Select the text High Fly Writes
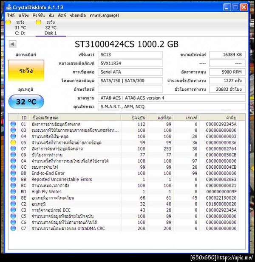The height and width of the screenshot is (262, 255). pyautogui.click(x=46, y=192)
